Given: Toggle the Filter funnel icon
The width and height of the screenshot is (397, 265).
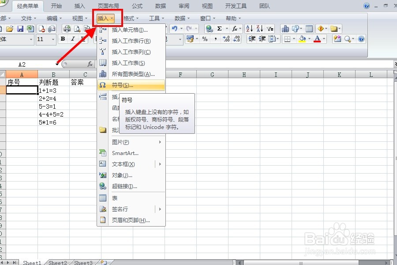Looking at the screenshot, I should coord(270,29).
